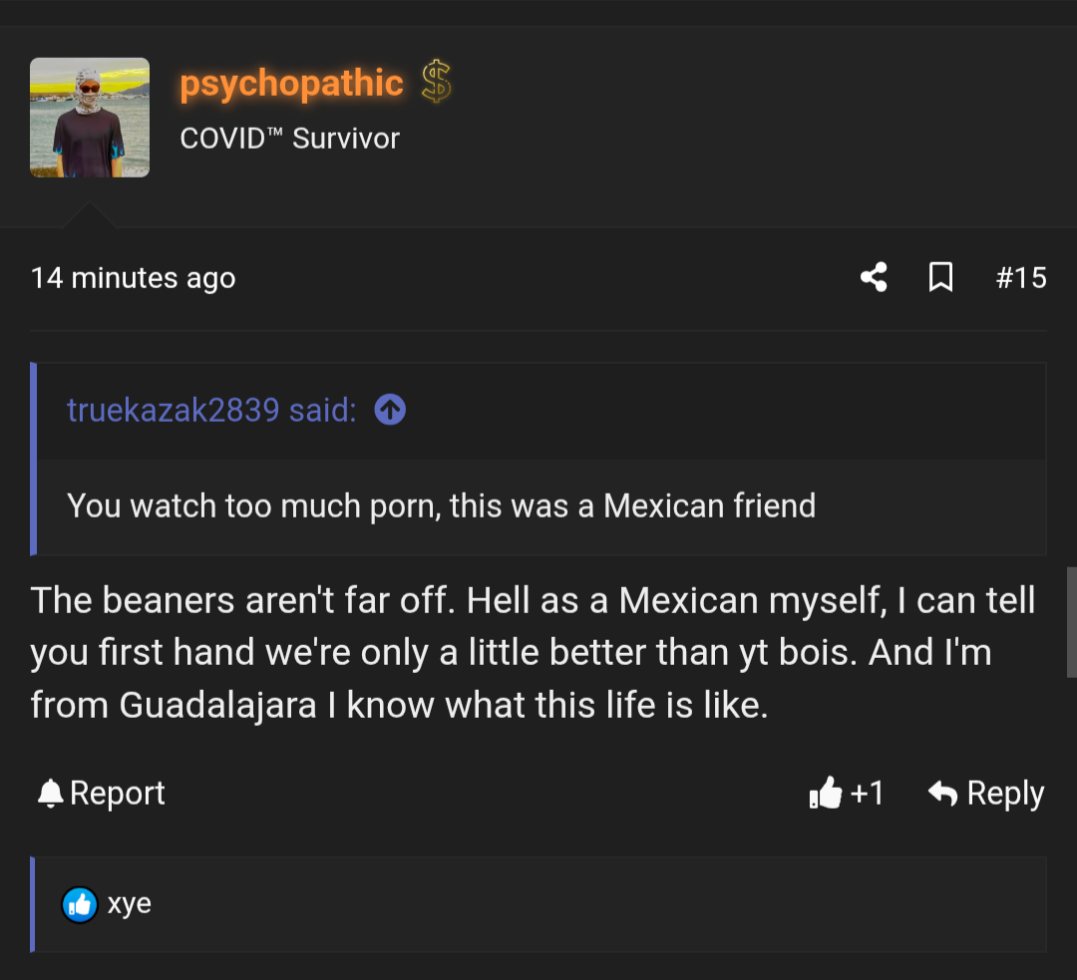1077x980 pixels.
Task: Click the Report button text
Action: click(x=118, y=794)
